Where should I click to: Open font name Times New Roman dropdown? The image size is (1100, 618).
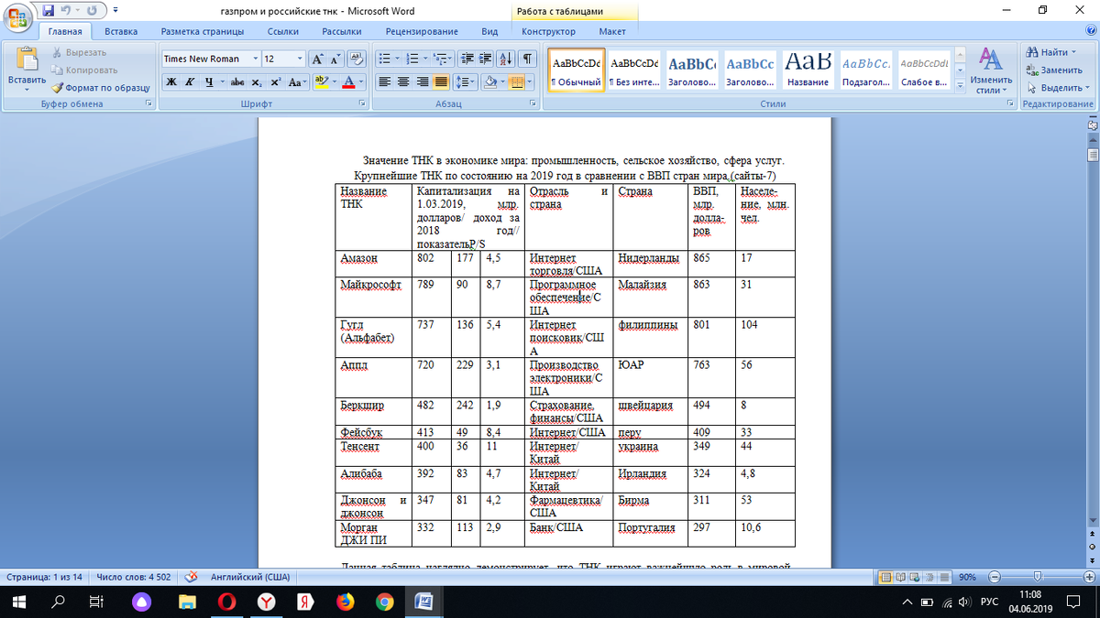[255, 59]
